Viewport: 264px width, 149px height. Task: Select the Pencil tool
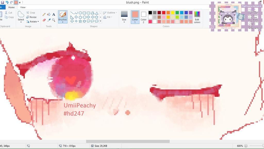click(x=44, y=15)
